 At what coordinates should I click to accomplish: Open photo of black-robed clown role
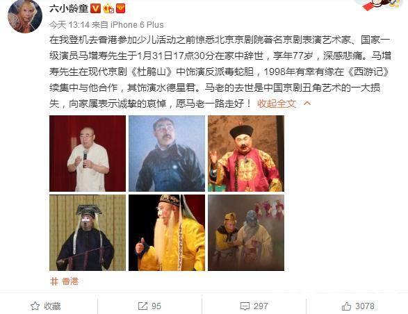pyautogui.click(x=88, y=233)
